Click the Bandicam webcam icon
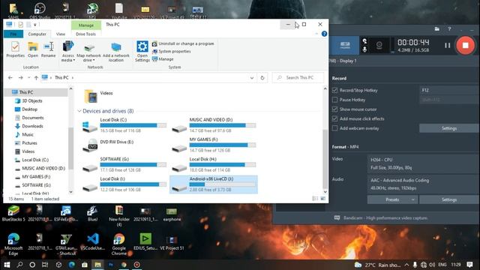Viewport: 480px width, 270px height. pyautogui.click(x=379, y=45)
